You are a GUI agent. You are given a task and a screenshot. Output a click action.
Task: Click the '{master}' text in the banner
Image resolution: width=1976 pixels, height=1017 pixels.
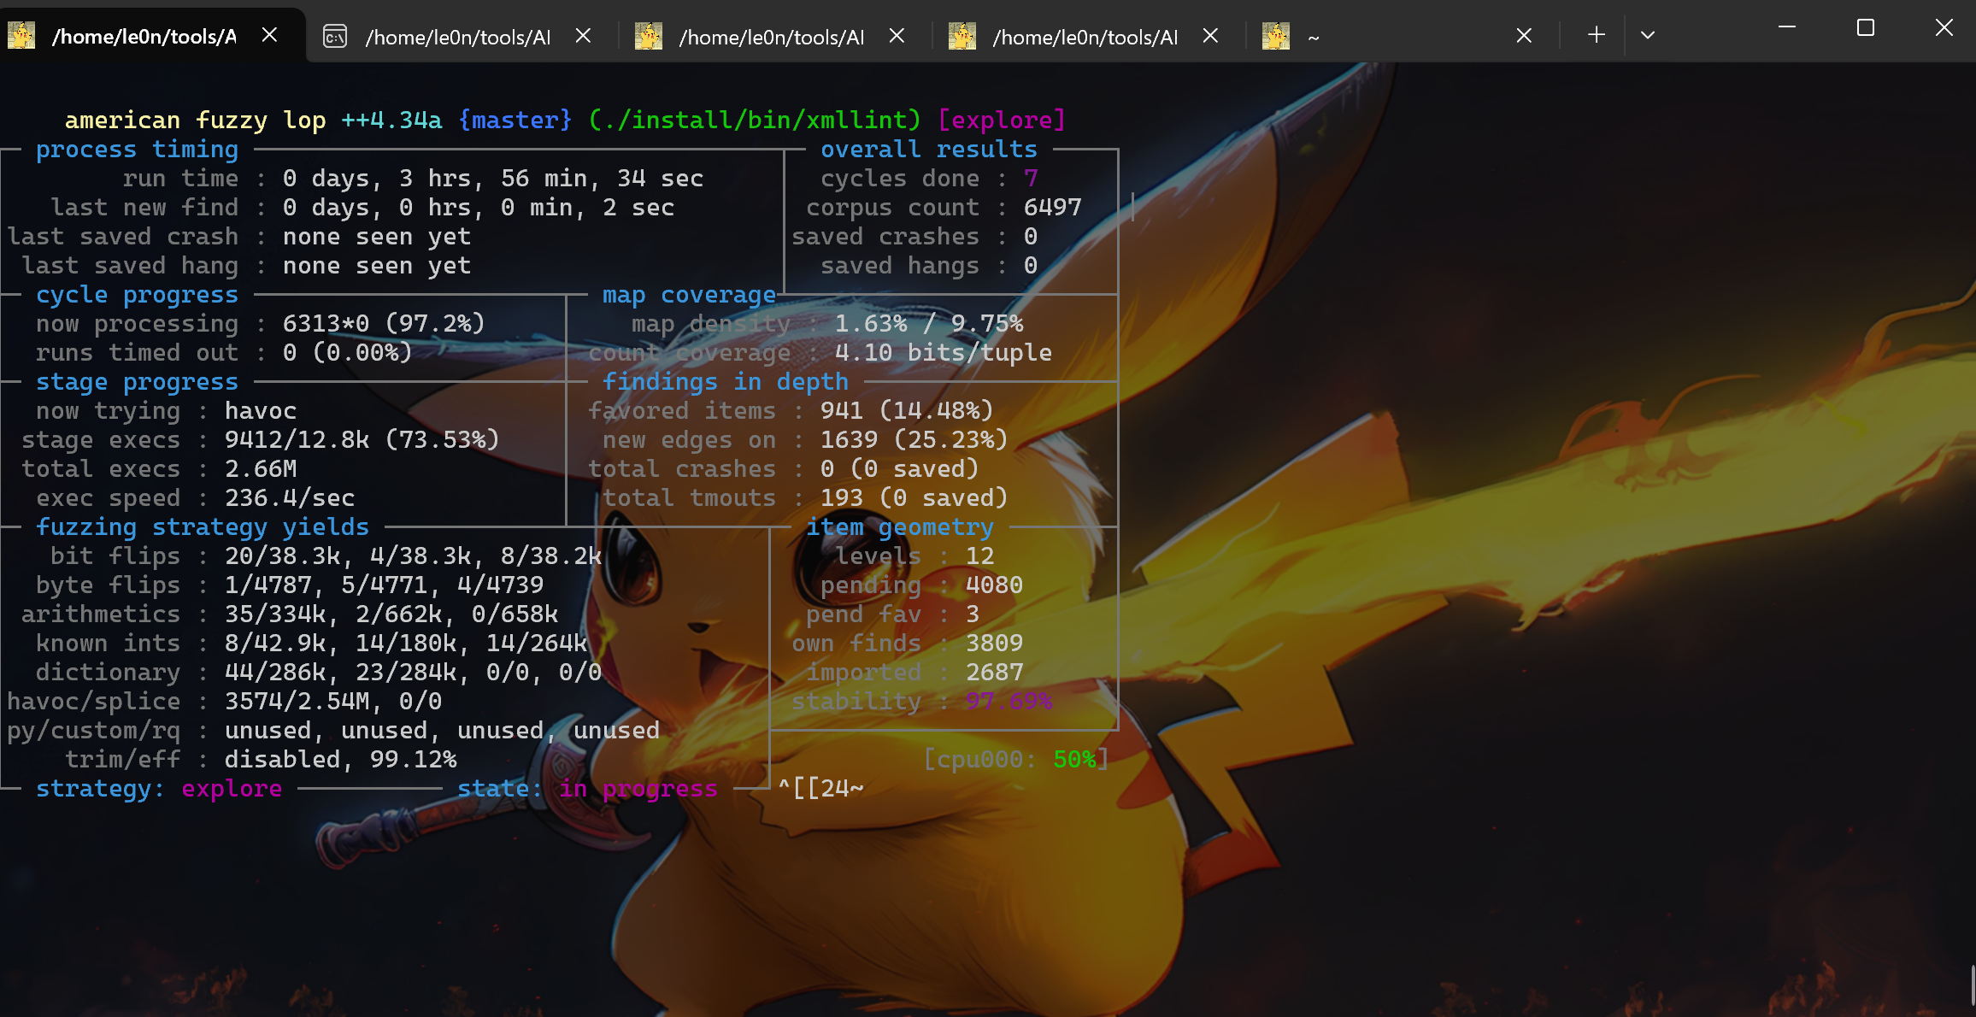515,120
